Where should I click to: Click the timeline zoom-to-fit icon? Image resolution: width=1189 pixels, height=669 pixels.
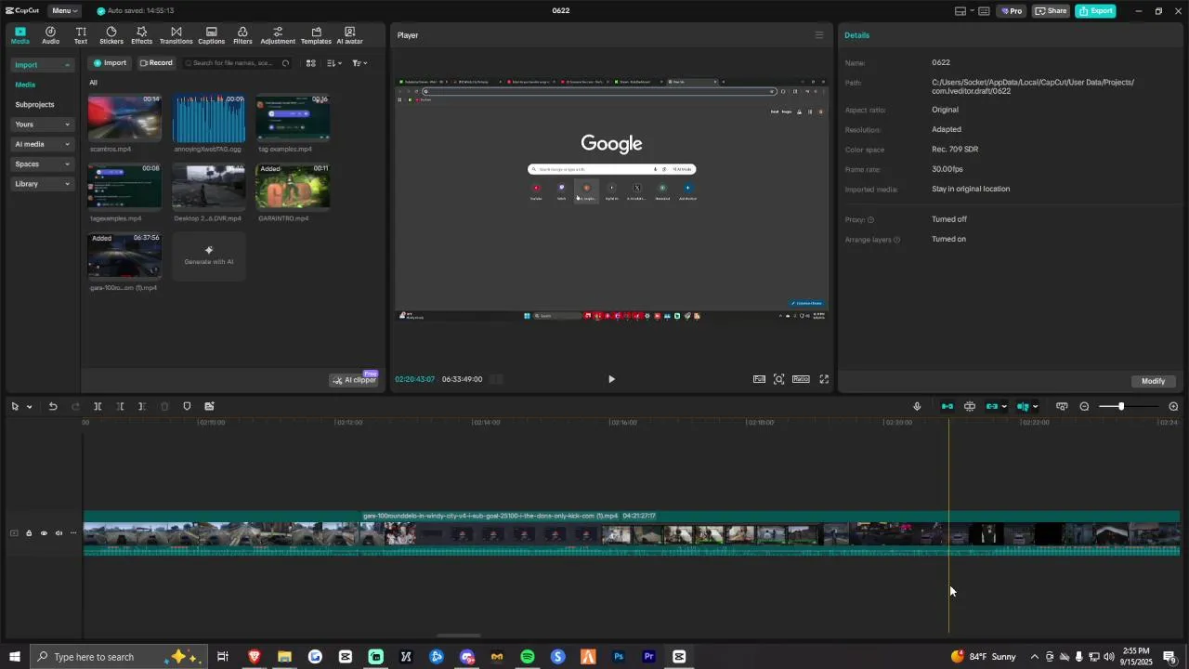(1062, 406)
